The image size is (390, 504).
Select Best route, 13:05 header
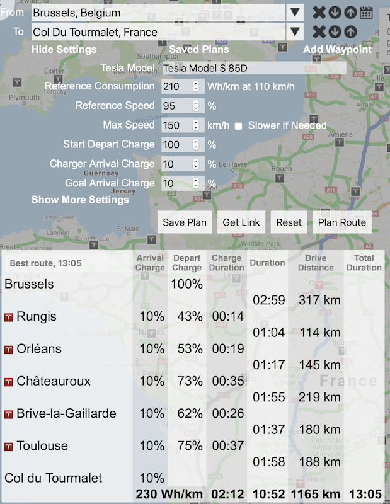click(45, 263)
